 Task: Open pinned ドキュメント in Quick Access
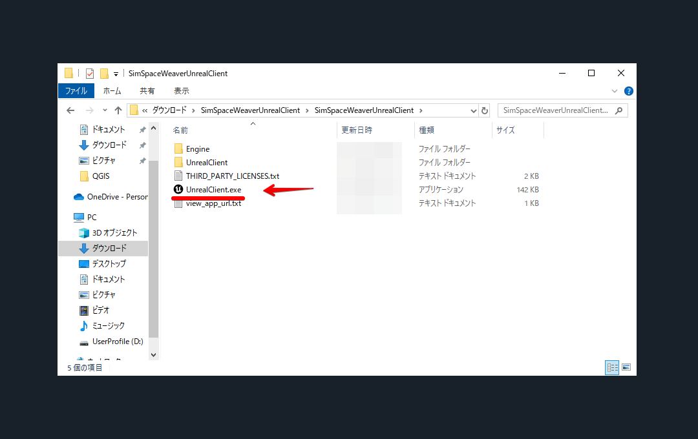click(108, 129)
